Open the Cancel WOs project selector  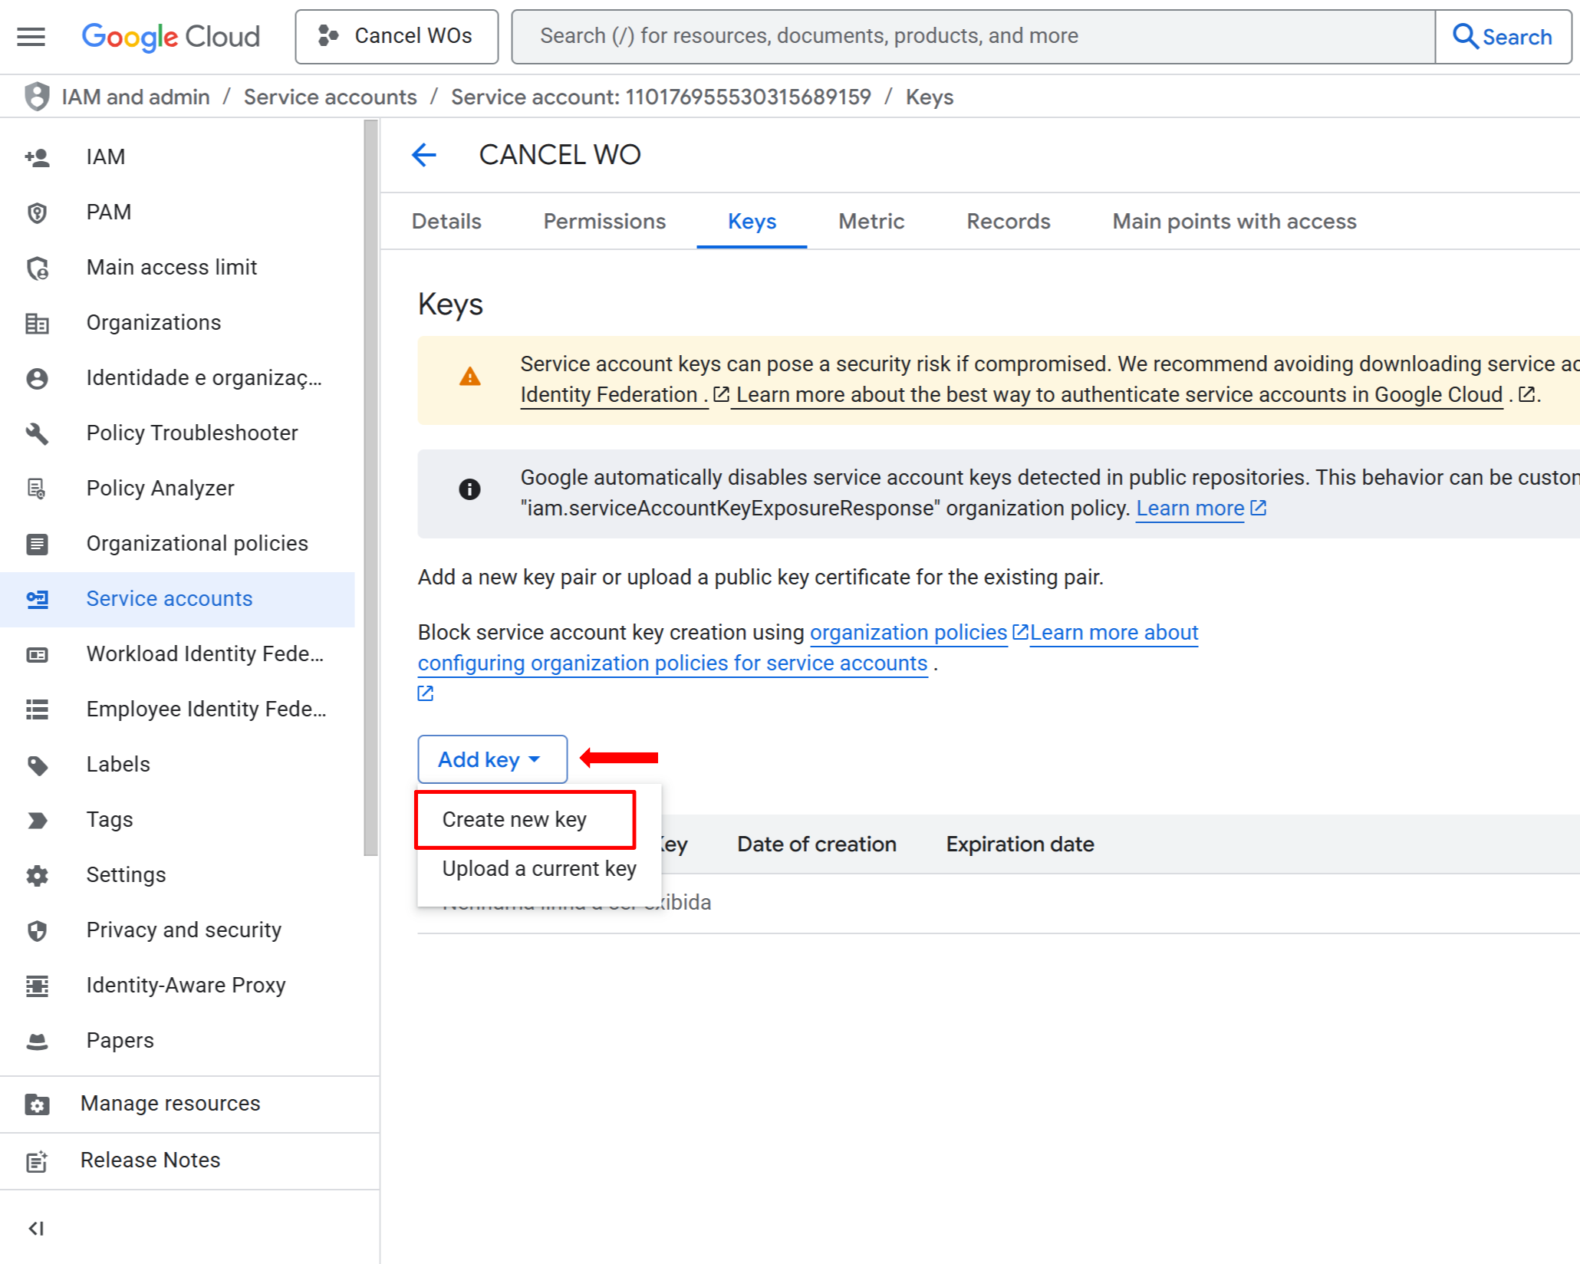click(397, 36)
